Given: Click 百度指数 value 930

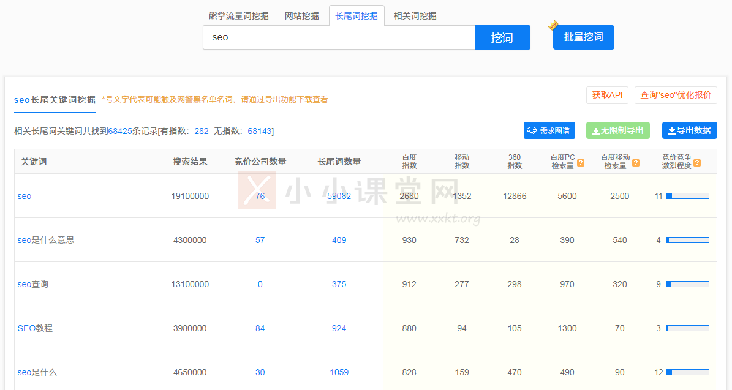Looking at the screenshot, I should click(x=409, y=240).
